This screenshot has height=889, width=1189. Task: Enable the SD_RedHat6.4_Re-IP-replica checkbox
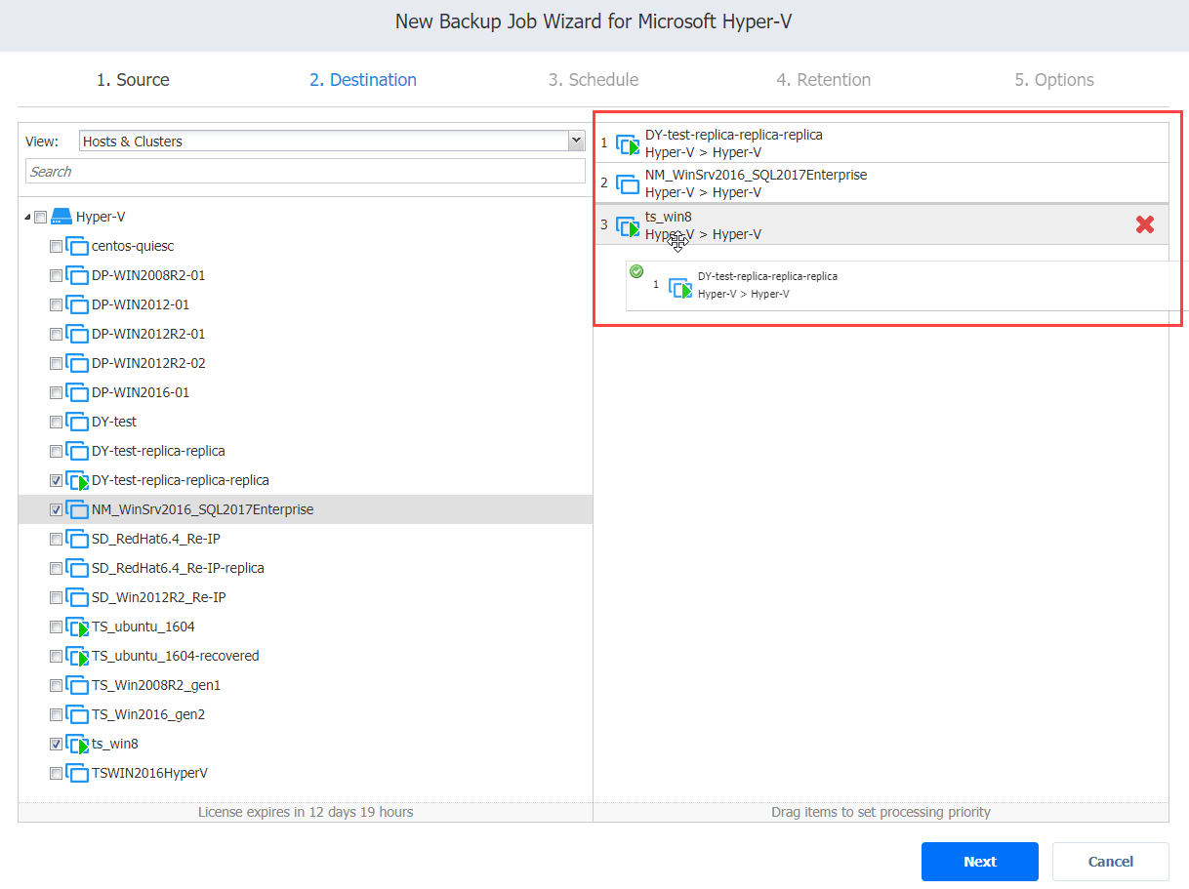point(56,569)
